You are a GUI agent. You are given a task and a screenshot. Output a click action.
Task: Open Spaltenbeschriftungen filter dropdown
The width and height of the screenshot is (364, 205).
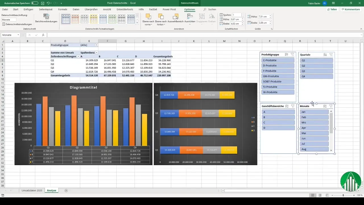[x=96, y=53]
